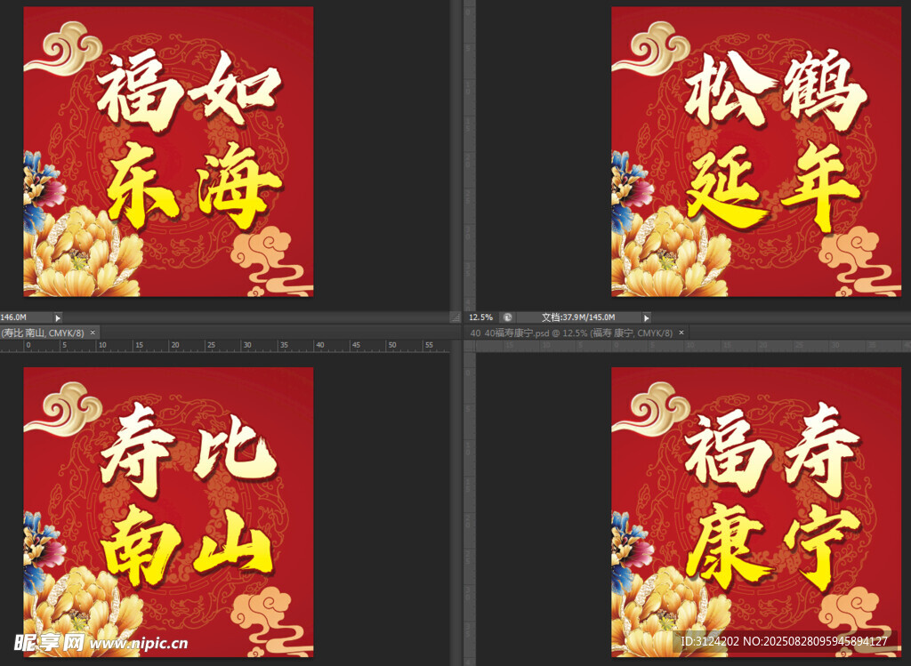Close the 40福寿康宁.psd document tab
The width and height of the screenshot is (911, 666).
(681, 333)
